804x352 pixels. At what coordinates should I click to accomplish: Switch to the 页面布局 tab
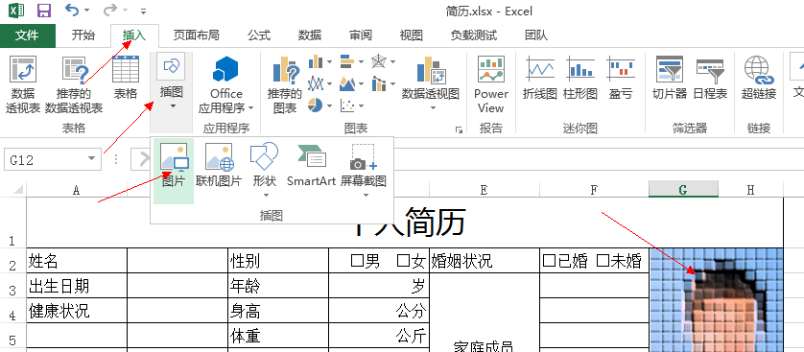tap(196, 35)
